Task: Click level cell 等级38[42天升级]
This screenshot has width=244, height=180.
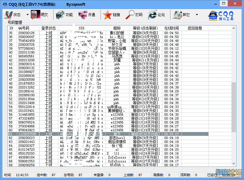Action: (x=145, y=134)
